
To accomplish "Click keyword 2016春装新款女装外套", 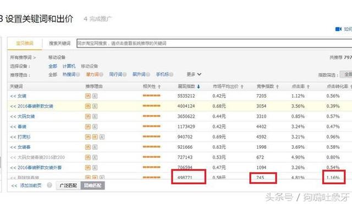I will point(40,168).
